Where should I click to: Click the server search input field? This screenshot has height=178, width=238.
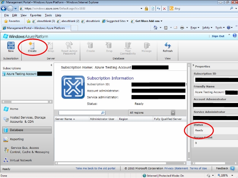pyautogui.click(x=82, y=112)
